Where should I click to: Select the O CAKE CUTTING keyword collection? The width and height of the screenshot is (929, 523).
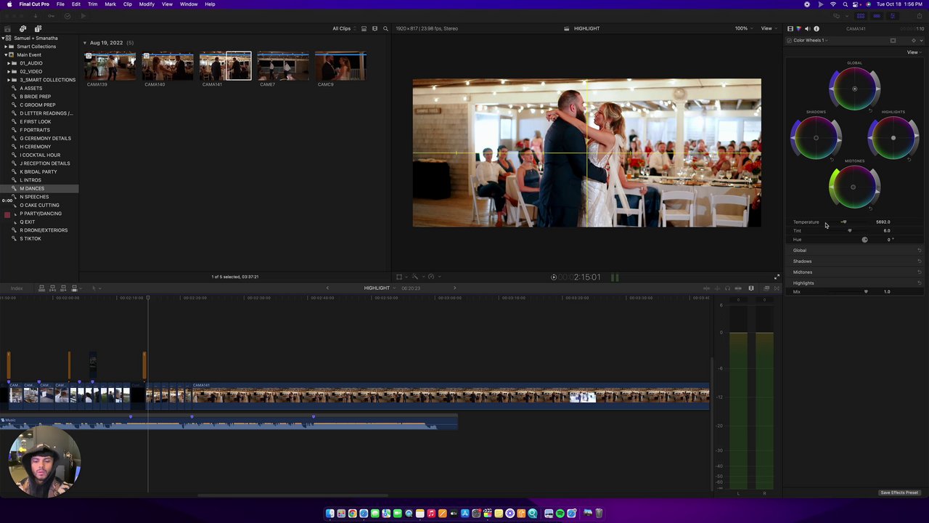39,205
